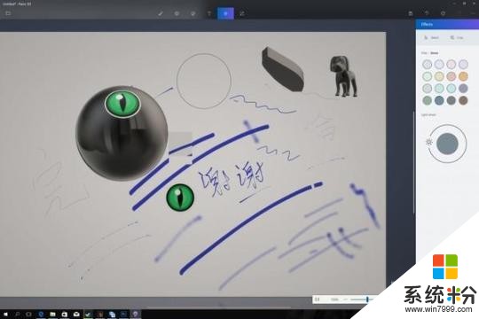Screen dimensions: 479x319
Task: Click the zoom slider handle
Action: click(367, 300)
